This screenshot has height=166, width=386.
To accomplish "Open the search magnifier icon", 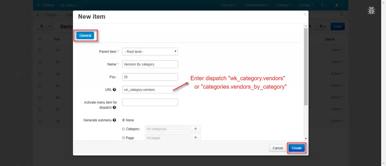I will [342, 15].
